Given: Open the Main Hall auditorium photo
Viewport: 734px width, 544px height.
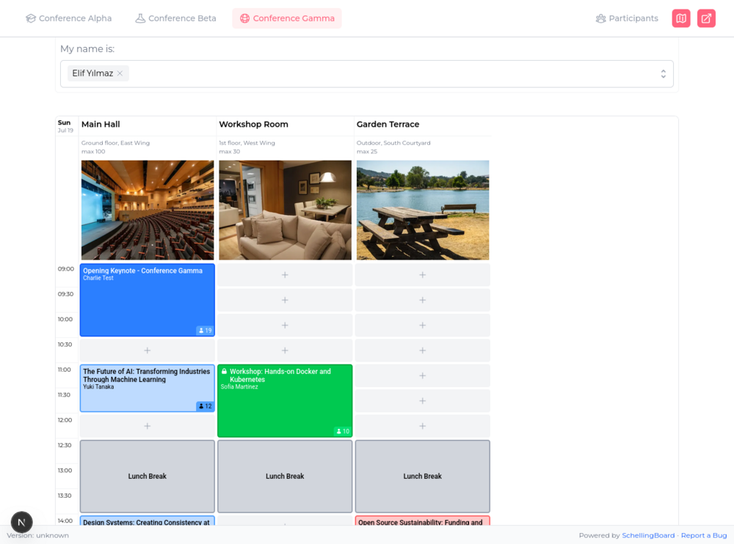Looking at the screenshot, I should pyautogui.click(x=148, y=210).
